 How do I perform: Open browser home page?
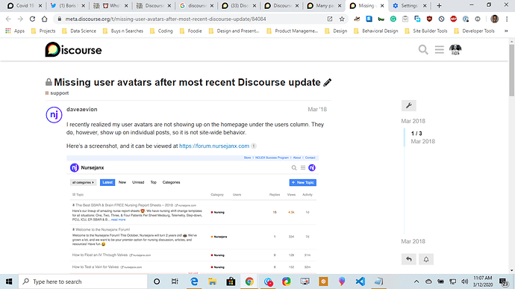[44, 19]
